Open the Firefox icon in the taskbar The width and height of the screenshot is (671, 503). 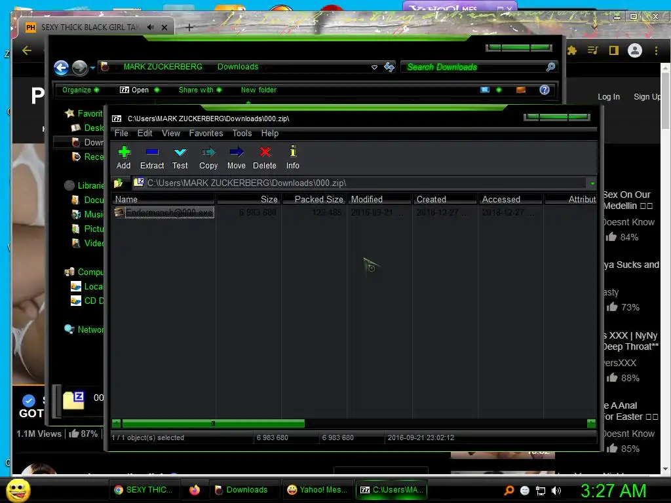(195, 490)
